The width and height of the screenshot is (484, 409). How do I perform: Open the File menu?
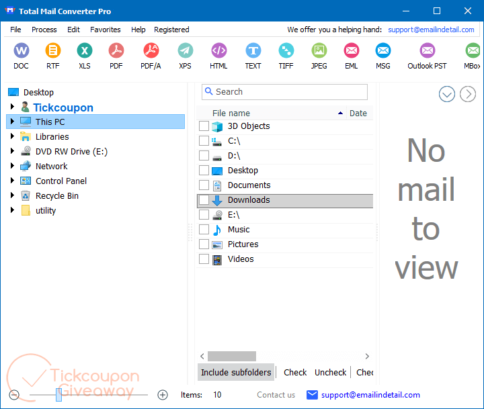point(15,30)
